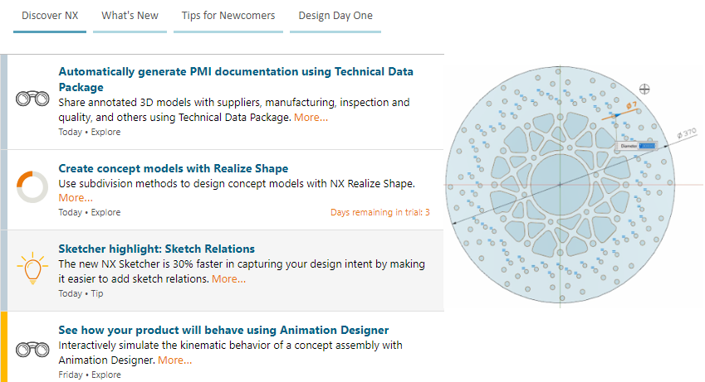Open Create concept models with Realize Shape
Screen dimensions: 705x382
pos(173,168)
